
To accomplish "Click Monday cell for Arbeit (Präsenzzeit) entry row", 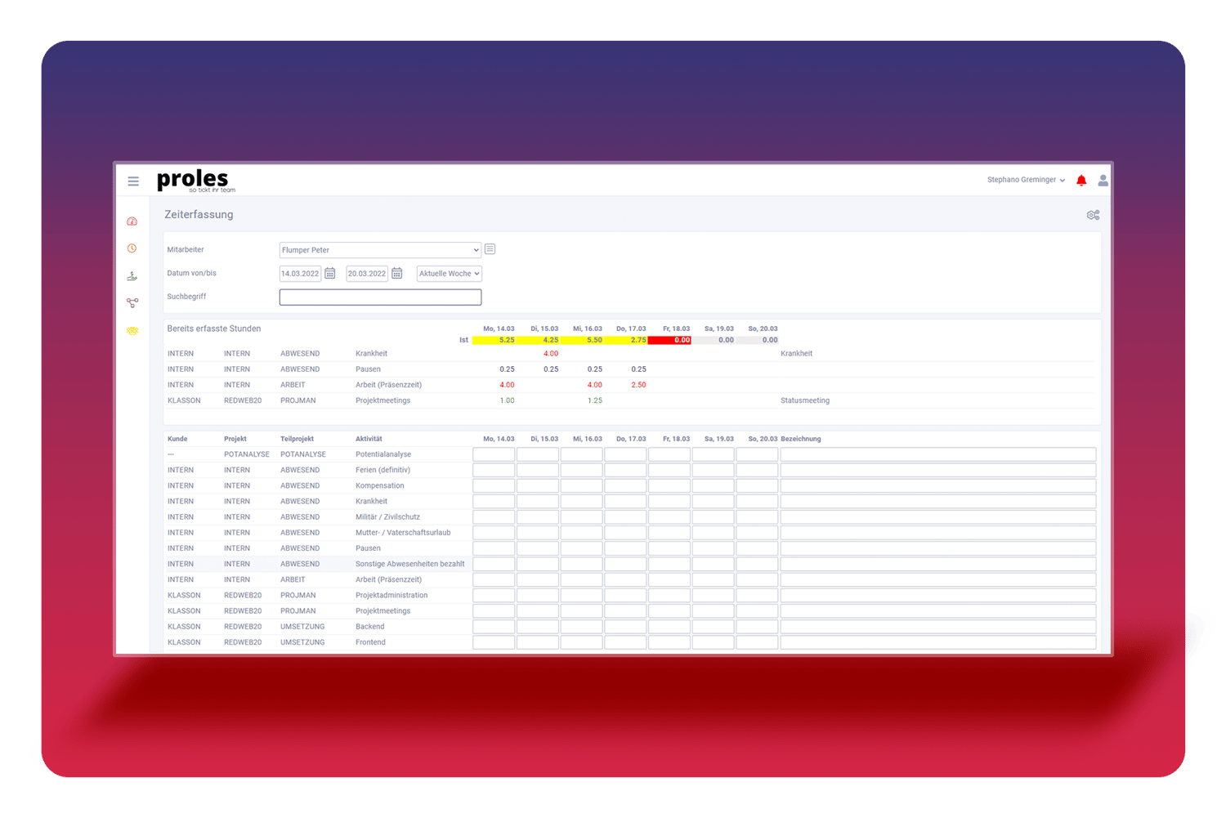I will point(494,579).
